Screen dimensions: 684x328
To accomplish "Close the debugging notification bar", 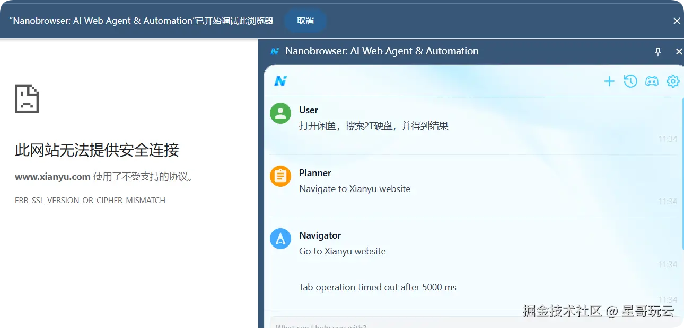I will tap(677, 21).
